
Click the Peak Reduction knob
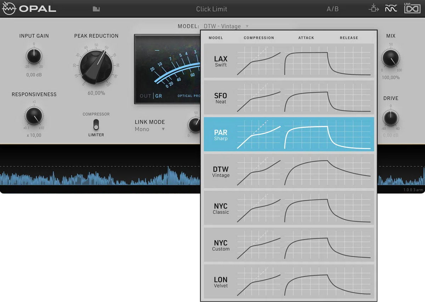pyautogui.click(x=96, y=66)
